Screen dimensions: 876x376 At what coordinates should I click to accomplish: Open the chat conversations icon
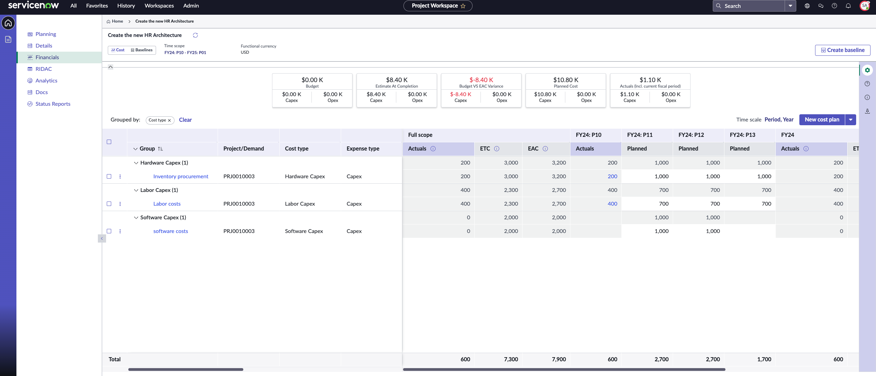pyautogui.click(x=821, y=6)
